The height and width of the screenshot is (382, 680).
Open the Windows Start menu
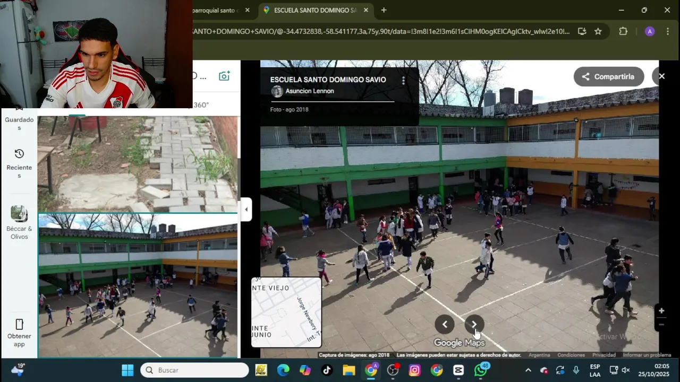click(x=127, y=370)
